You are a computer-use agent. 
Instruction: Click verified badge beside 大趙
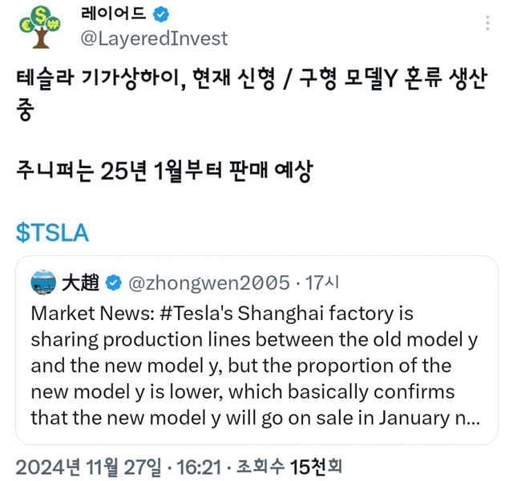pyautogui.click(x=113, y=283)
